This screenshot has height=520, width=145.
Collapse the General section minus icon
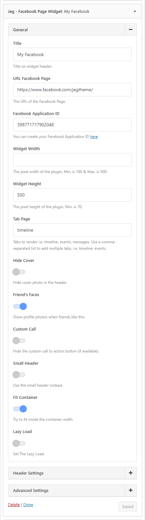coord(130,30)
